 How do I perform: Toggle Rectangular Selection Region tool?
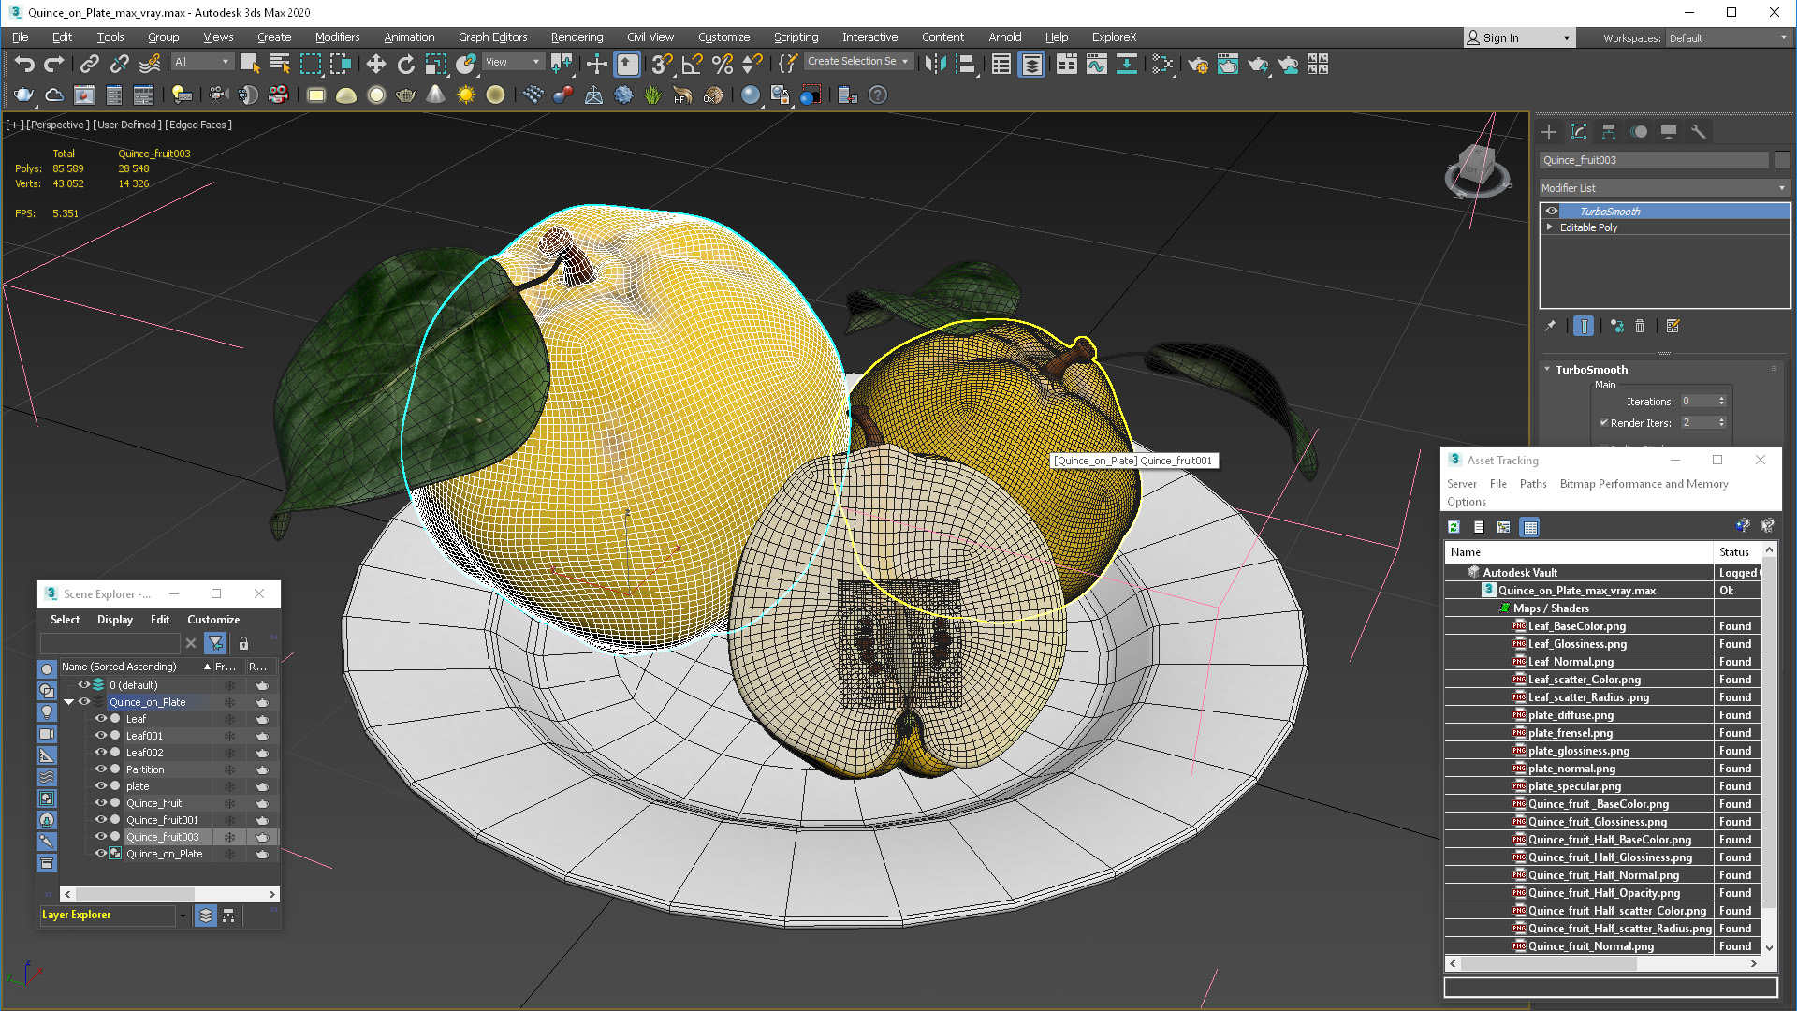(310, 64)
